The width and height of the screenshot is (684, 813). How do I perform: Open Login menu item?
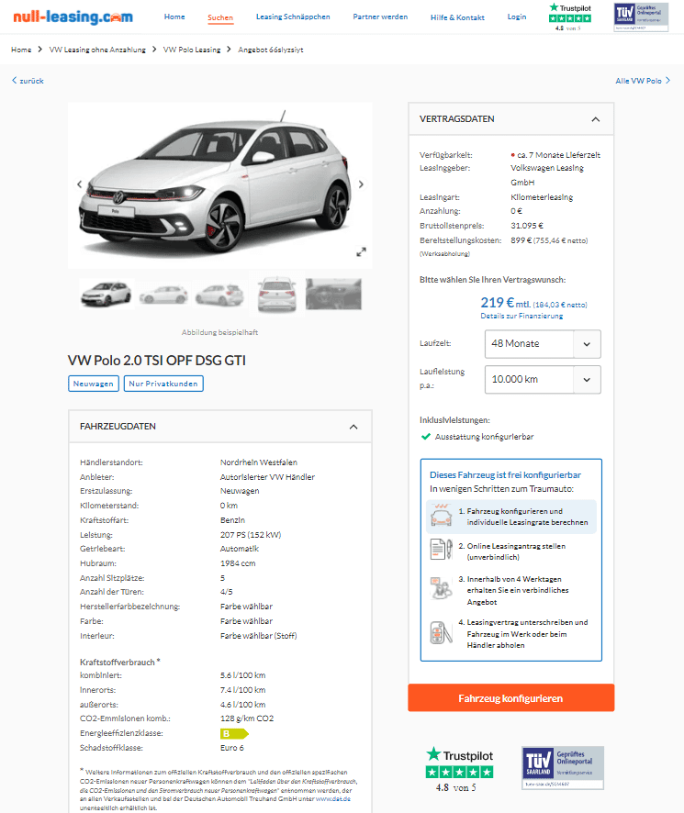pos(516,17)
